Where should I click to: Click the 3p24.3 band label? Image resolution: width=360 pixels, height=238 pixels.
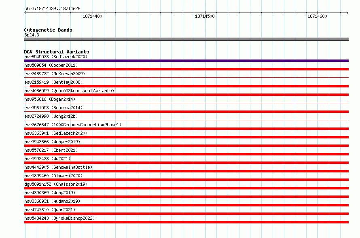click(x=32, y=35)
